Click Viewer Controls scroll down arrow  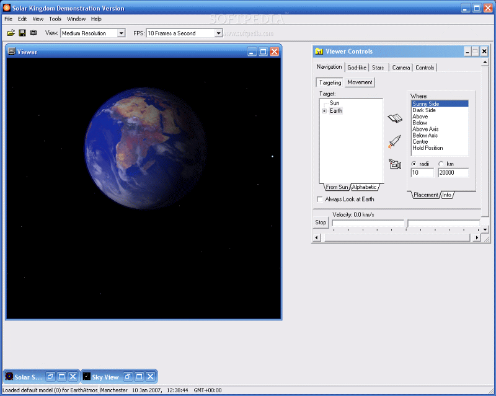click(485, 230)
